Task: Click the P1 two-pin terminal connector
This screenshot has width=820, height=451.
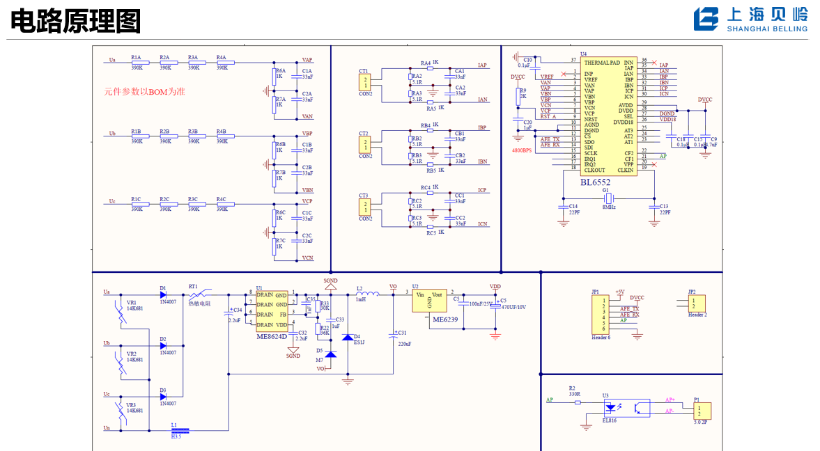Action: (x=702, y=411)
